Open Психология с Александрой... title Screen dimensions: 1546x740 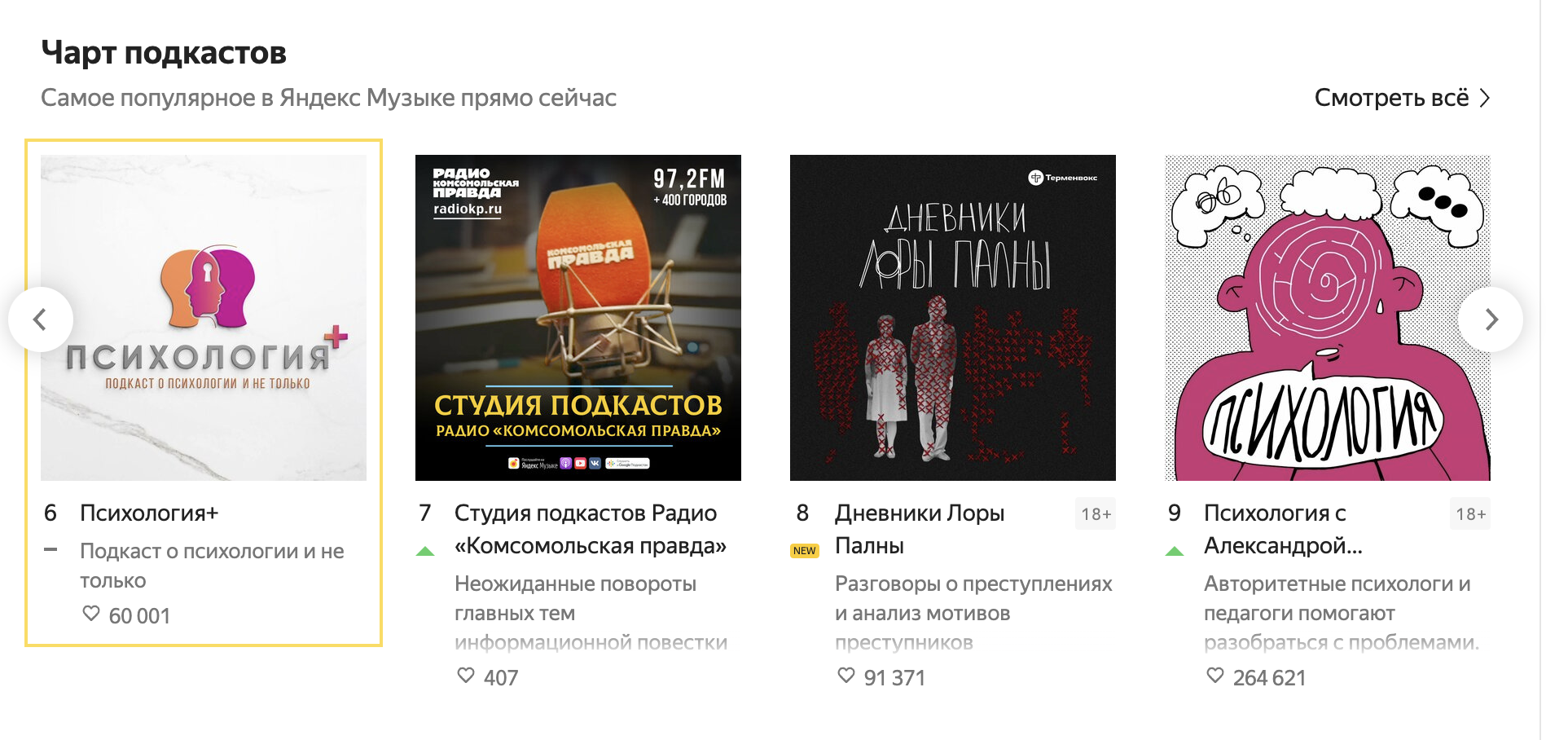point(1283,530)
